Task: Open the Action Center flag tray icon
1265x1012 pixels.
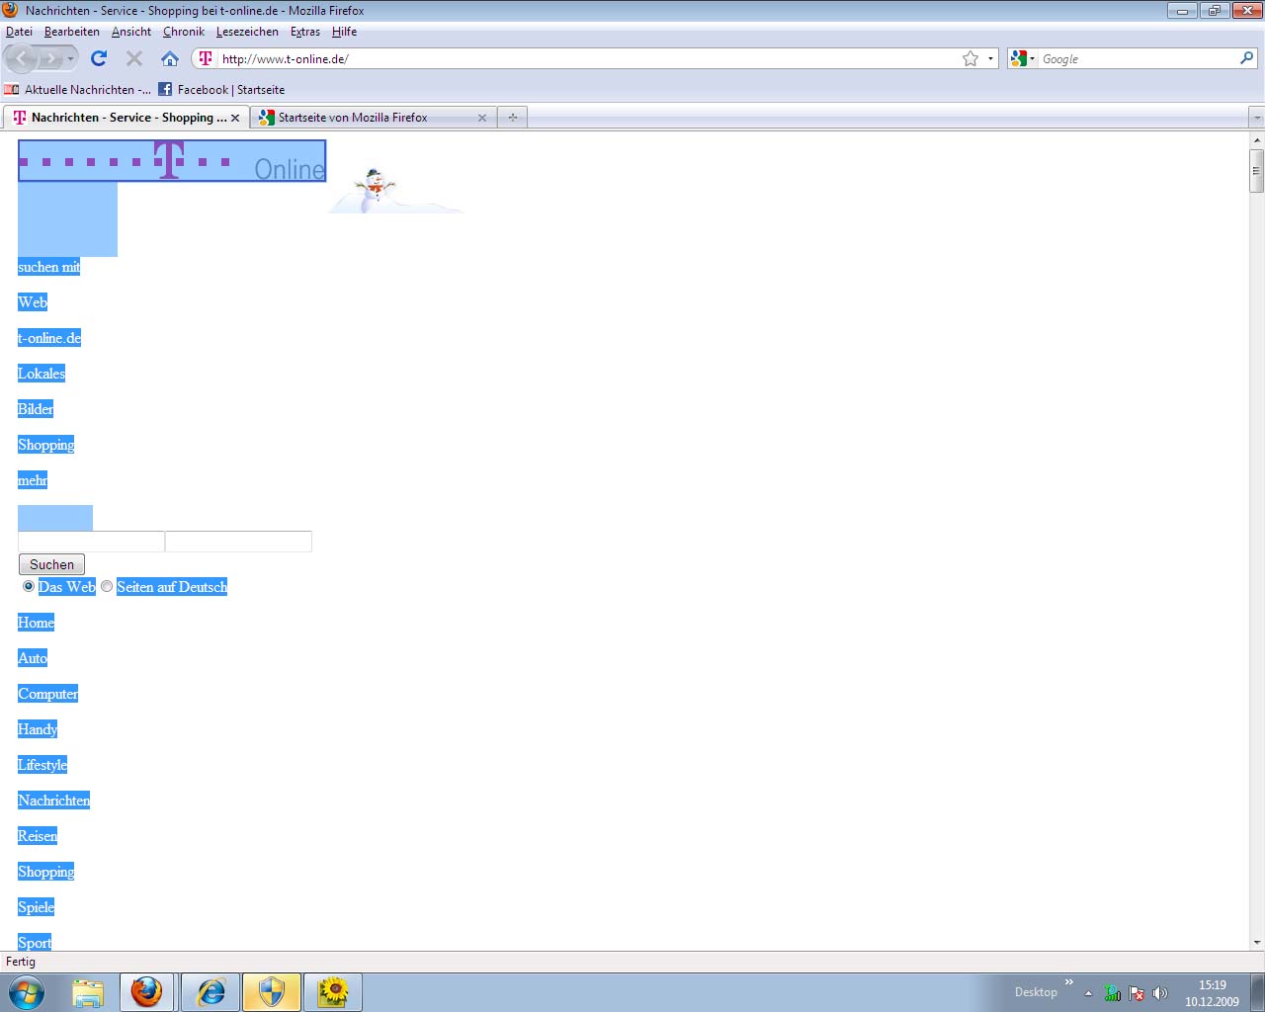Action: 1137,993
